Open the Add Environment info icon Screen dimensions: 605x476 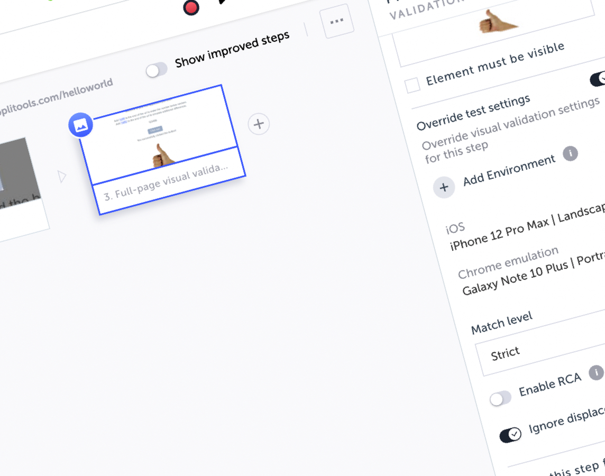point(570,153)
